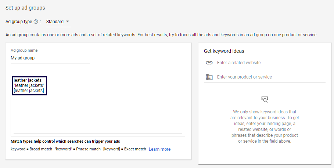Click the Enter your product or service field
Image resolution: width=334 pixels, height=168 pixels.
tap(270, 77)
